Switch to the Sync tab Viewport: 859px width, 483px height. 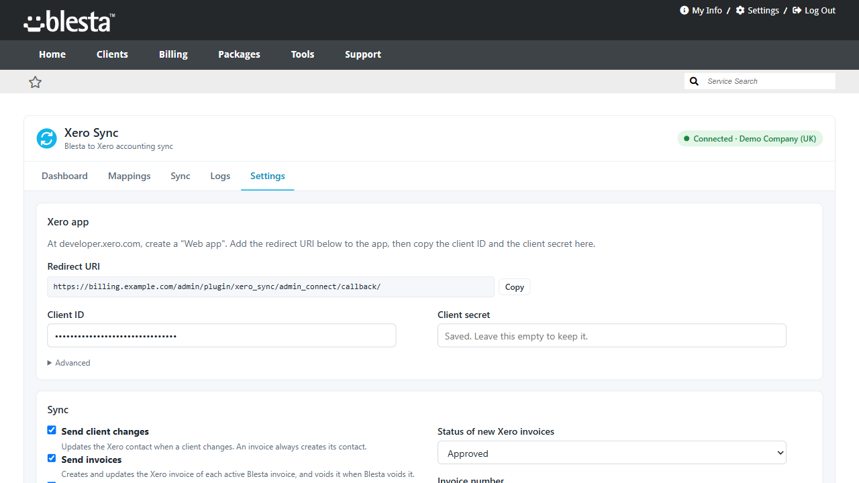pos(181,176)
